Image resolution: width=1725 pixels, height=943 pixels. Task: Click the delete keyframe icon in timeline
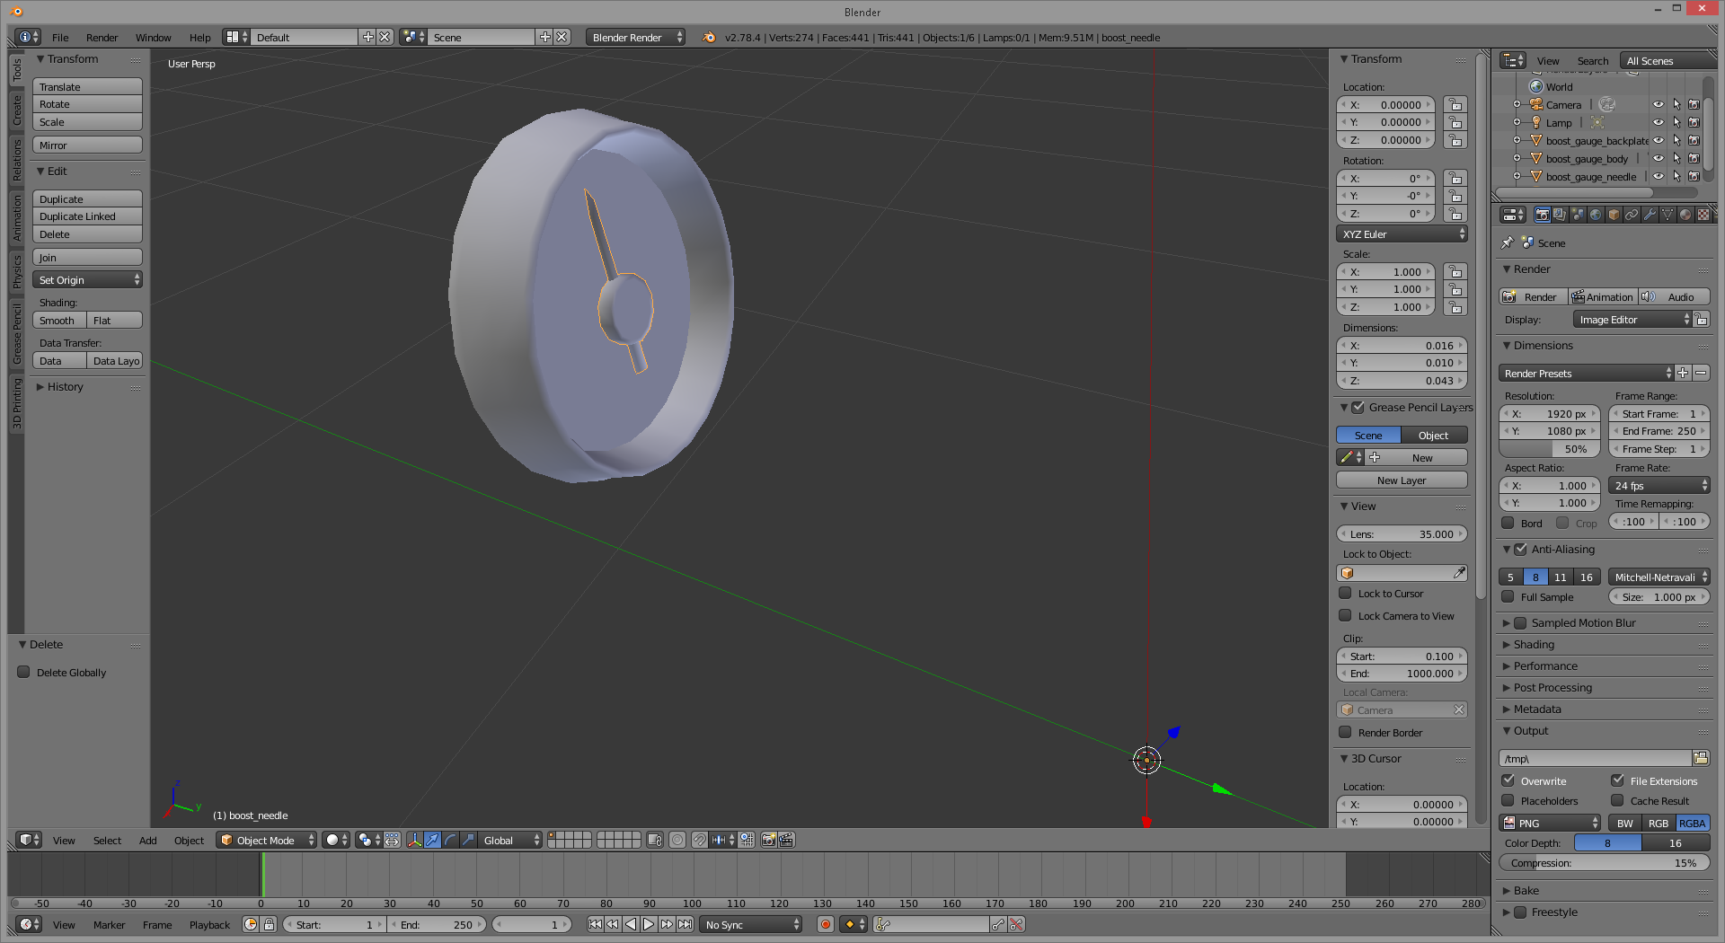[1016, 924]
